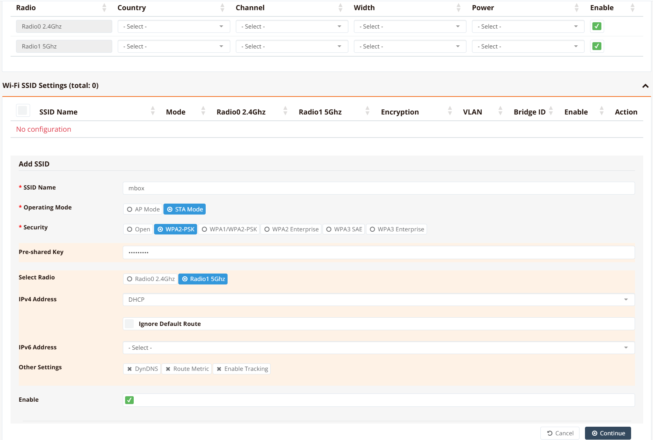This screenshot has width=653, height=440.
Task: Choose WPA3 SAE security option
Action: click(344, 229)
